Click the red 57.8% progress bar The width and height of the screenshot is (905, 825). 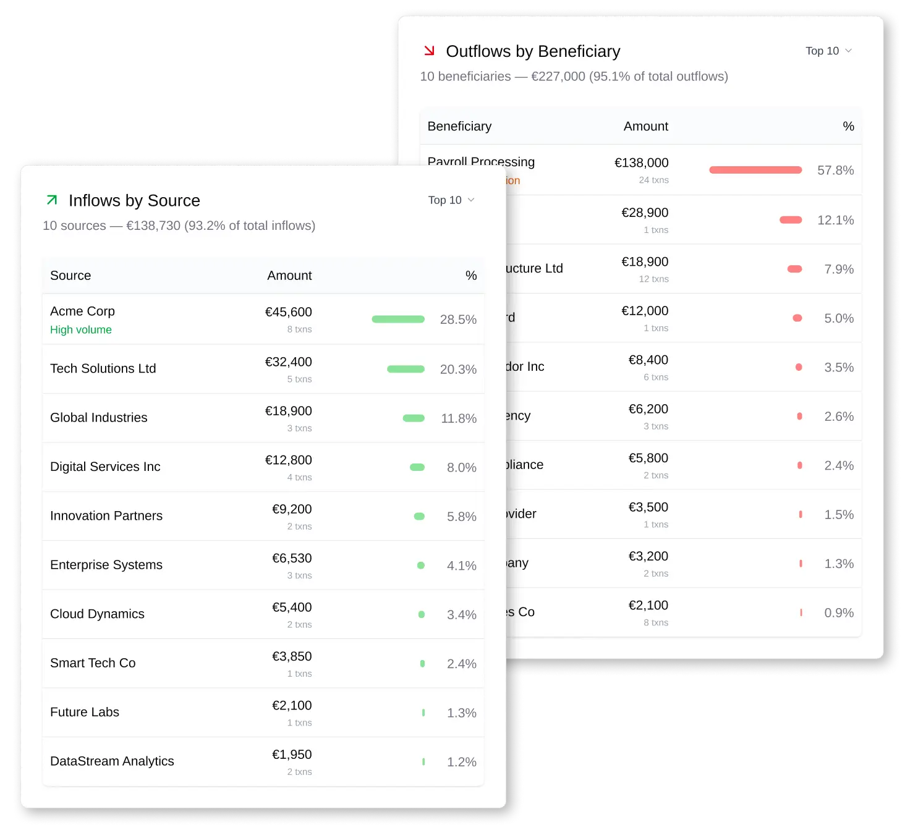(755, 170)
